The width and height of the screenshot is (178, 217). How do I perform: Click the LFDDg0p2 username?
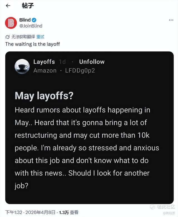tap(80, 70)
